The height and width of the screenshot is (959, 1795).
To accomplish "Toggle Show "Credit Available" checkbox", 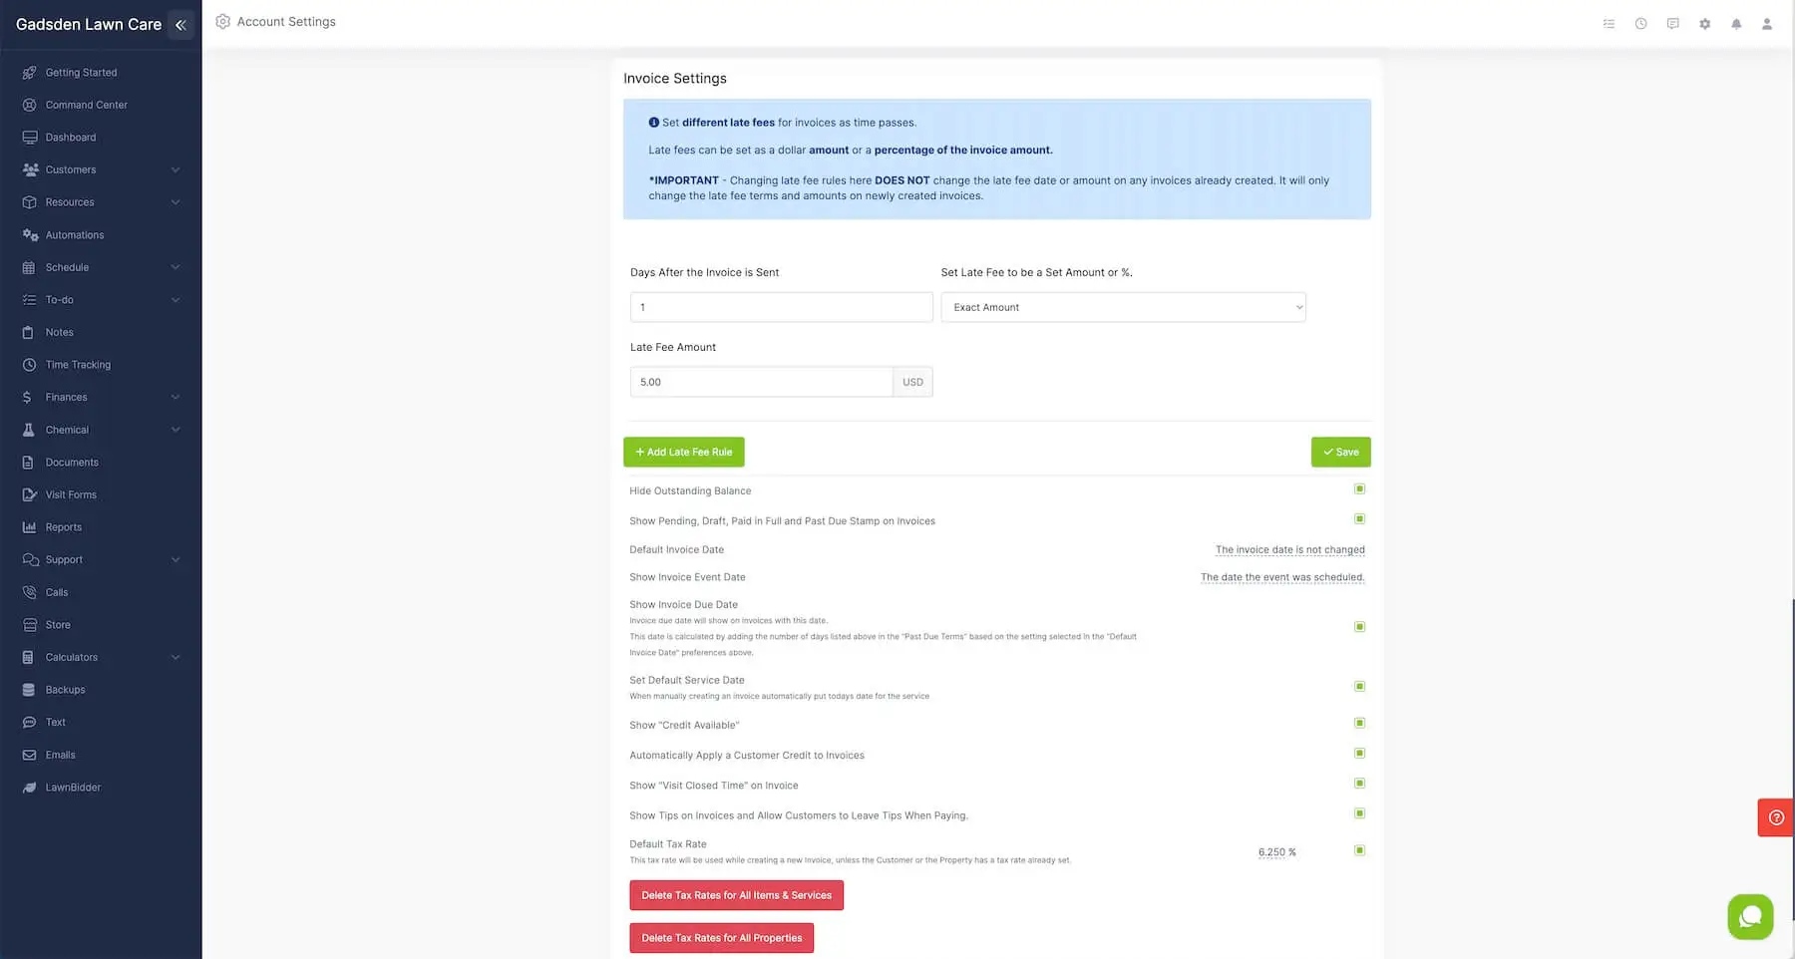I will coord(1359,724).
